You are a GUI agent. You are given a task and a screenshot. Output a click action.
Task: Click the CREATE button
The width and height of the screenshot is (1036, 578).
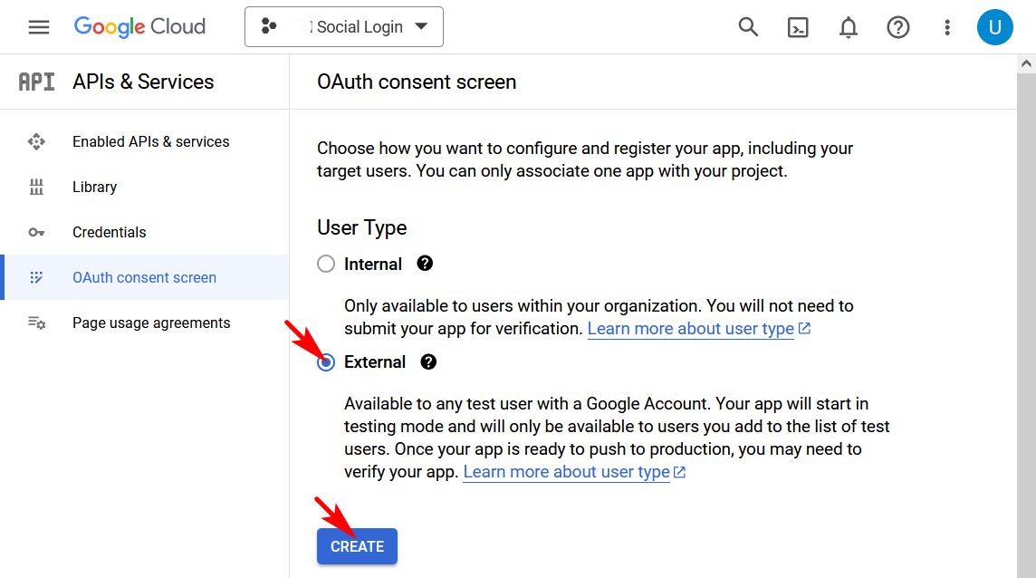click(x=356, y=546)
